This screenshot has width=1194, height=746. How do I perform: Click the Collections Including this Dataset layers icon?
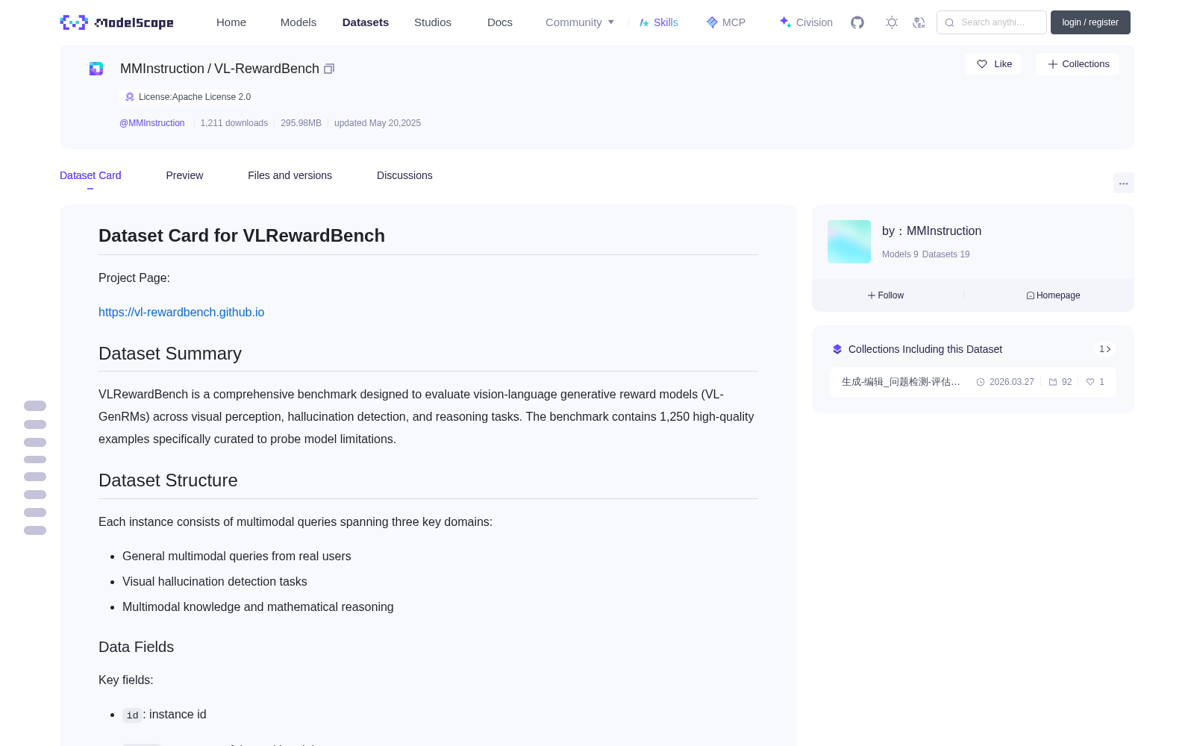click(837, 349)
